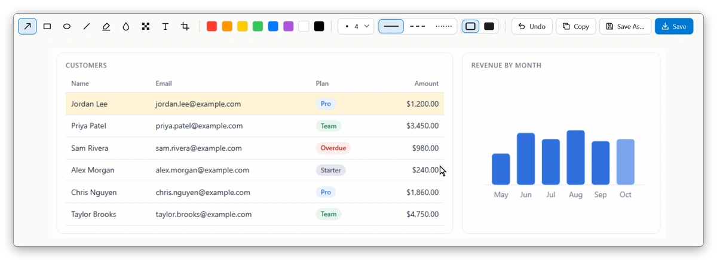Enable filled shape mode

click(x=489, y=26)
